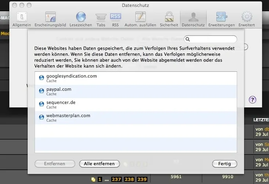Click Fertig to close the sheet
The height and width of the screenshot is (184, 269).
(225, 164)
